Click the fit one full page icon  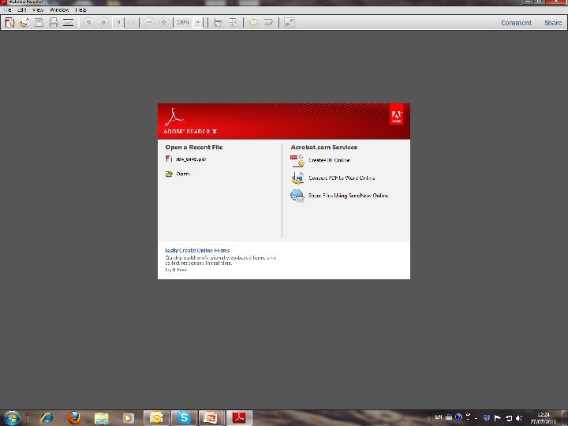pyautogui.click(x=233, y=22)
